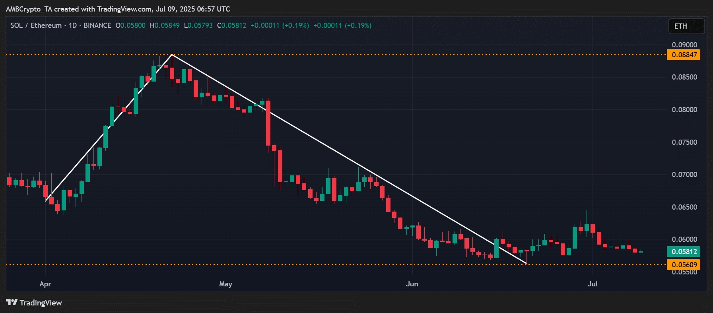
Task: Open the ETH currency selector
Action: click(x=686, y=26)
